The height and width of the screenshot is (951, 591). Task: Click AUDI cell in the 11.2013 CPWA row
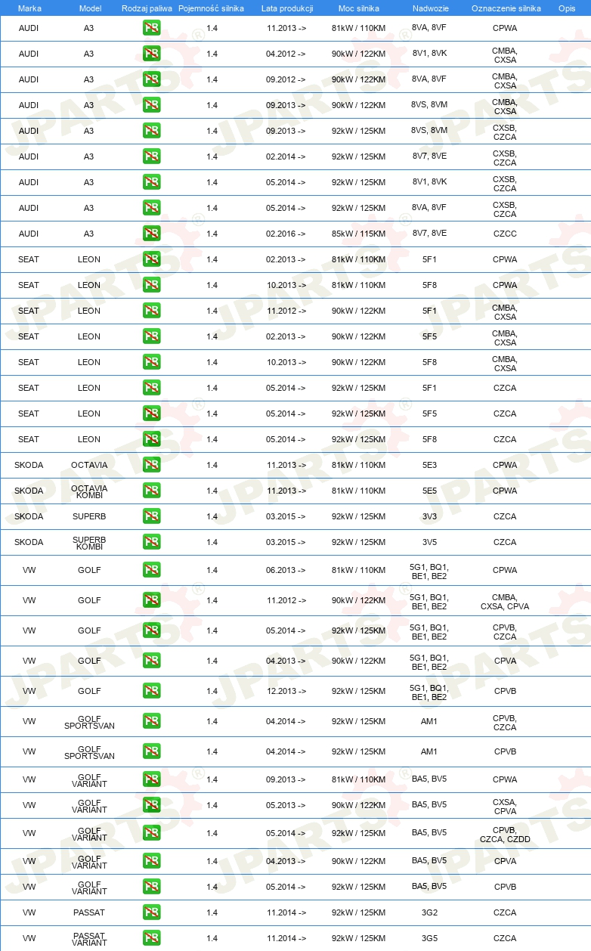tap(29, 28)
